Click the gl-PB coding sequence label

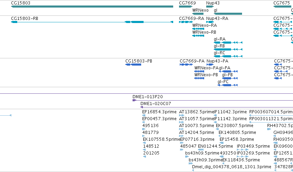(x=228, y=75)
